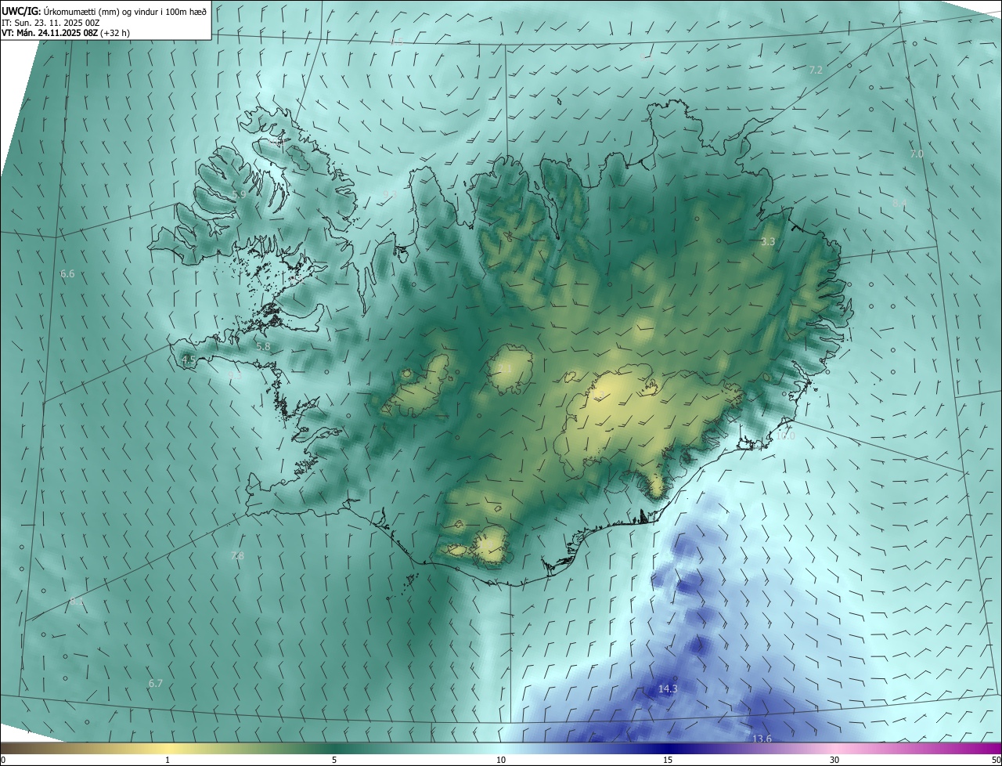Click the 14.3 value label on the map
This screenshot has width=1002, height=766.
click(x=668, y=689)
